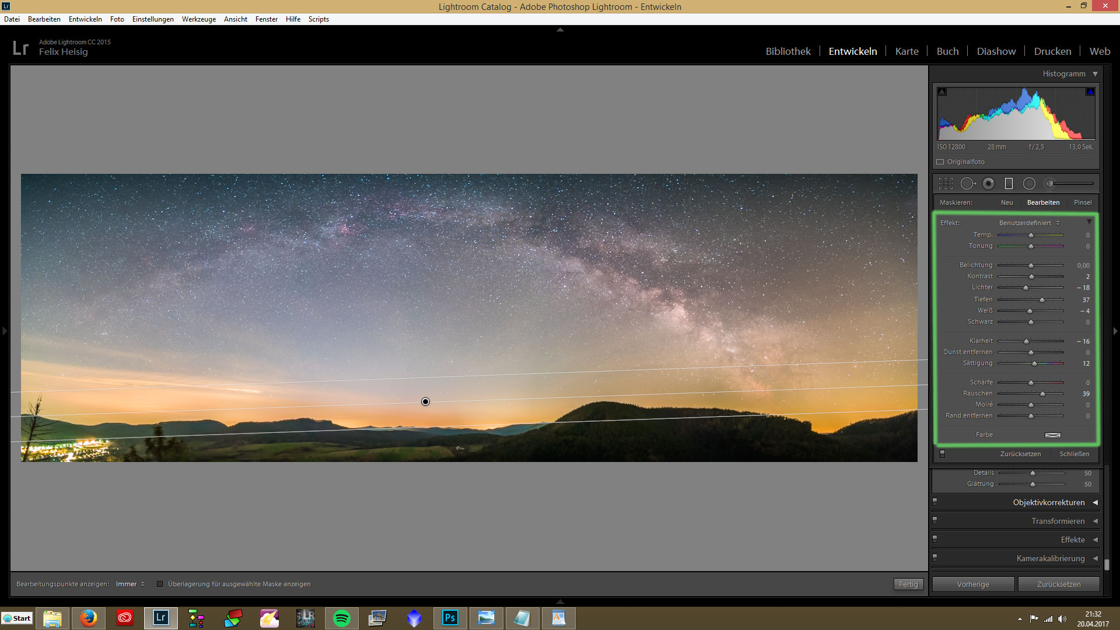Open the flowchart app in taskbar
Image resolution: width=1120 pixels, height=630 pixels.
[197, 618]
